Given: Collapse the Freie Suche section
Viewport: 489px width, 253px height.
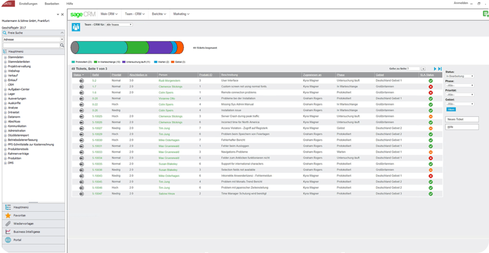Looking at the screenshot, I should coord(62,33).
